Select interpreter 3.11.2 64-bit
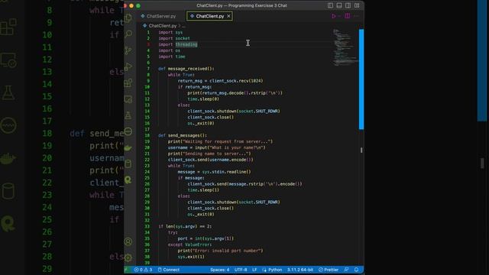489x275 pixels. (x=300, y=270)
